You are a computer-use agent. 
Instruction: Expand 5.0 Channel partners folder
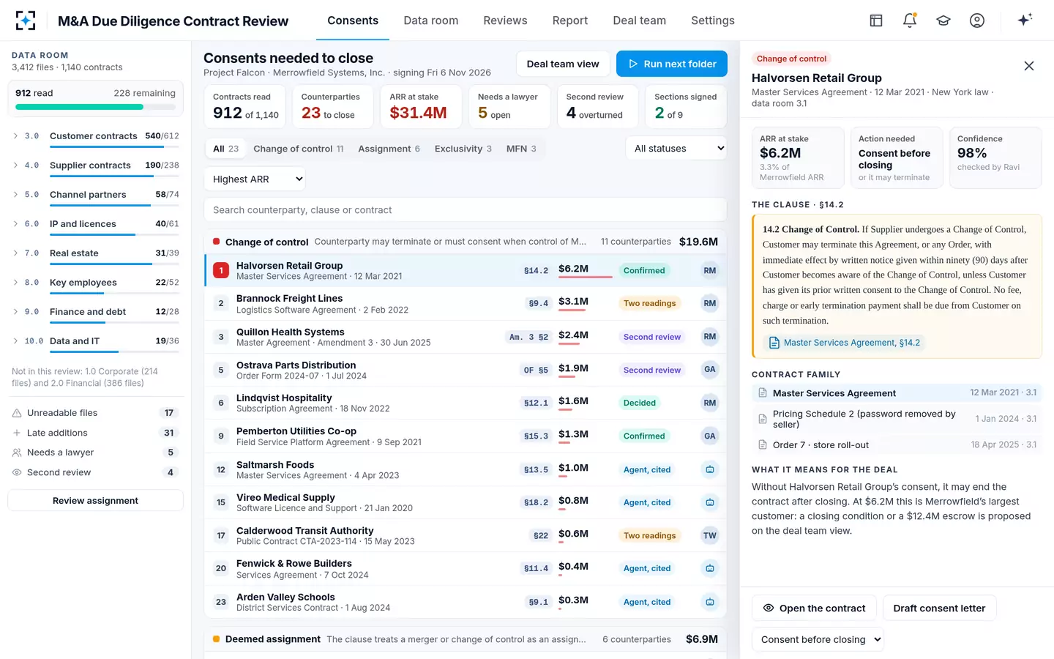click(16, 195)
